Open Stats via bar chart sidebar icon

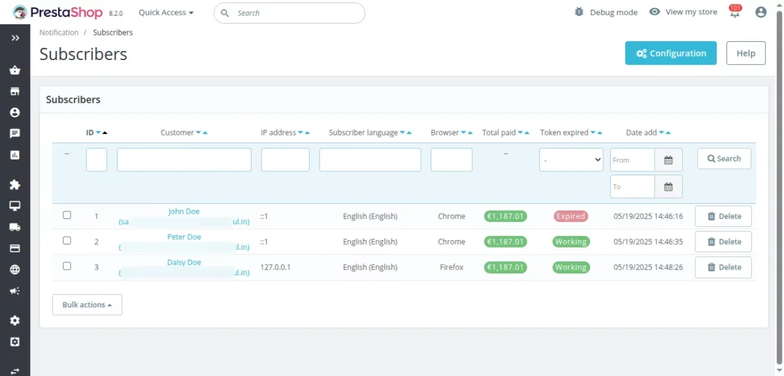15,155
